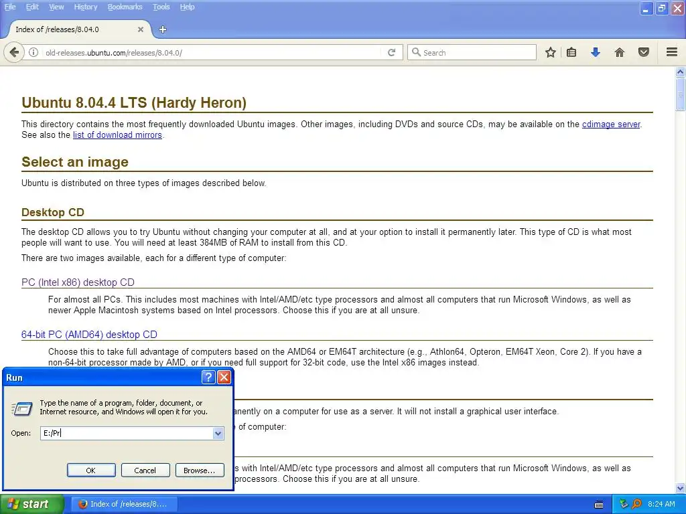Click the Desktop CD heading
Viewport: 686px width, 514px height.
52,212
